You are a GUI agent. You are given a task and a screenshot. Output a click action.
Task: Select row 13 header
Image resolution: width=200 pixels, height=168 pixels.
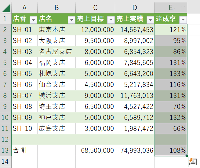5,150
